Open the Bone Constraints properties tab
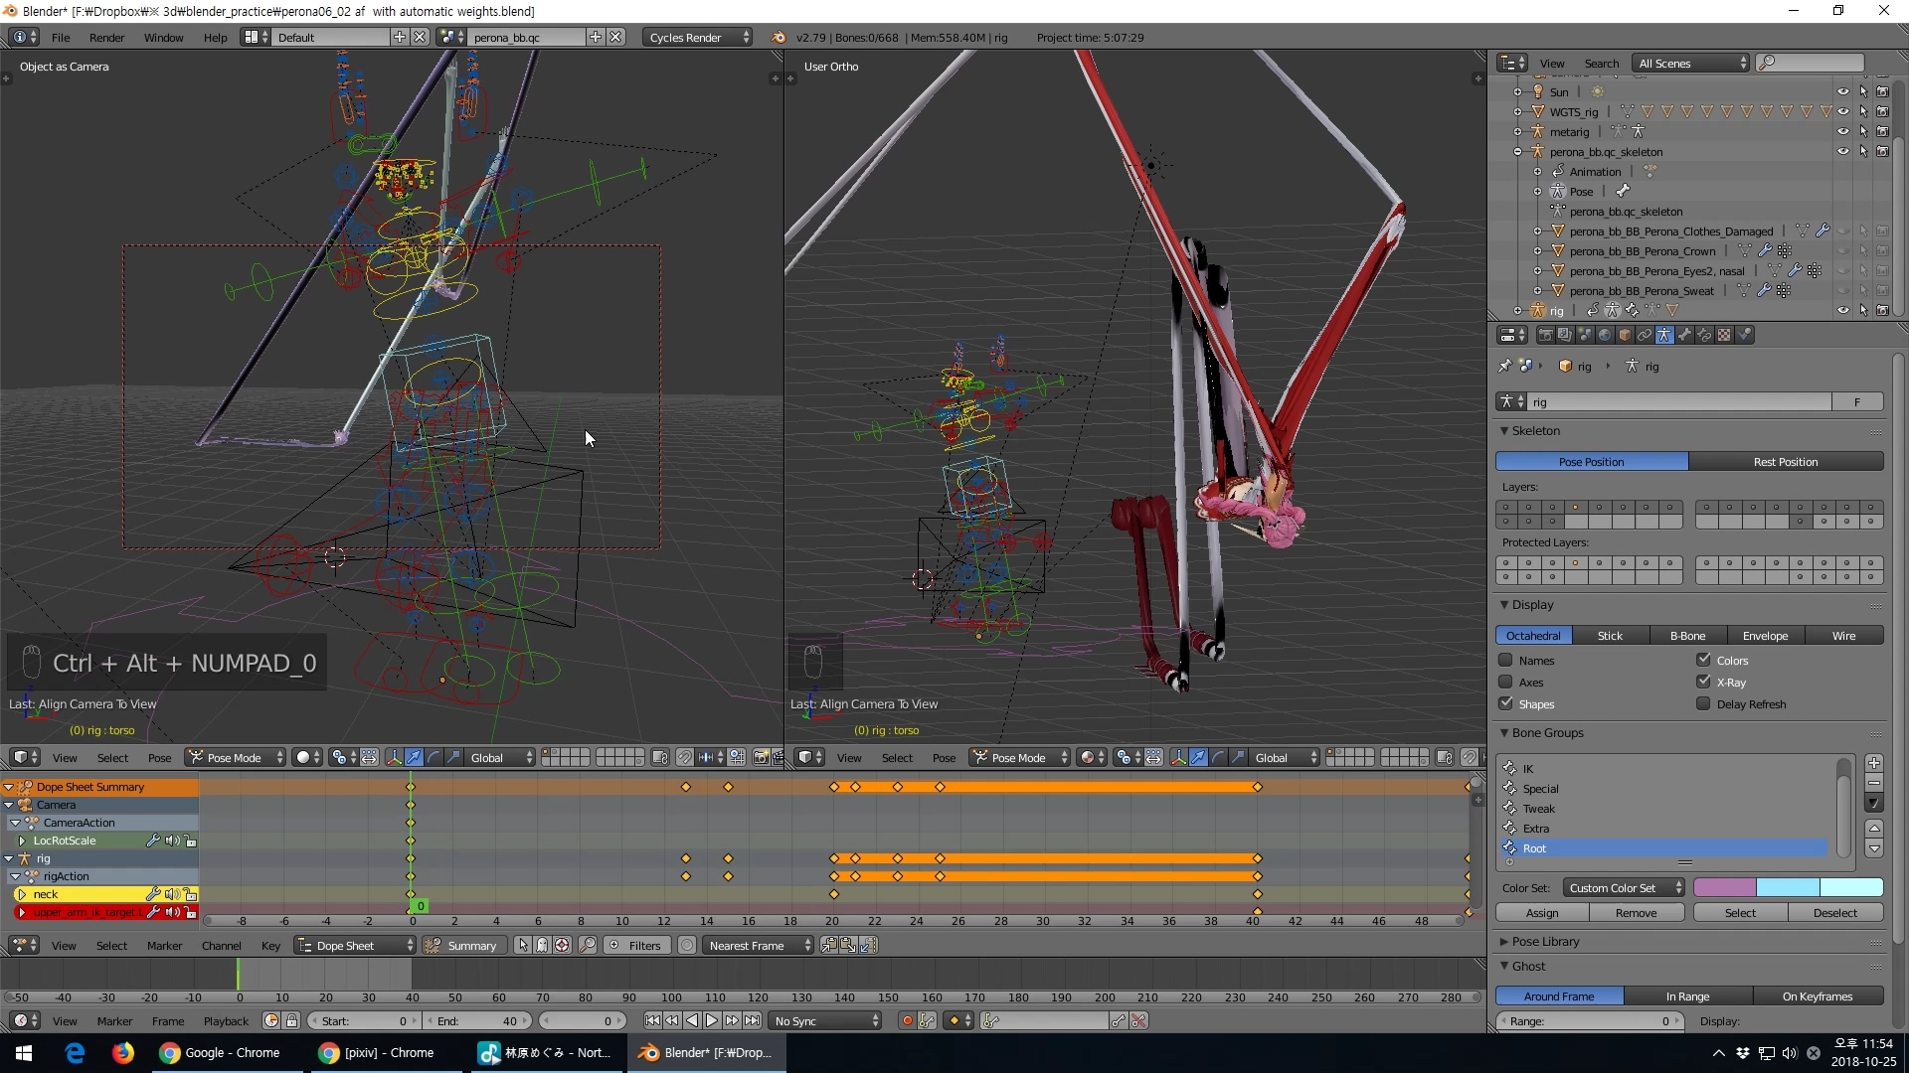This screenshot has height=1073, width=1909. pos(1704,336)
